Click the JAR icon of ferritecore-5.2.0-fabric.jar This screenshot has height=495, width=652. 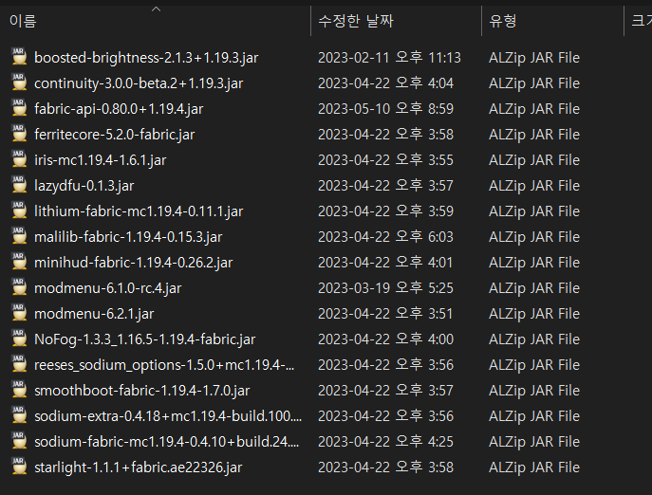[19, 134]
